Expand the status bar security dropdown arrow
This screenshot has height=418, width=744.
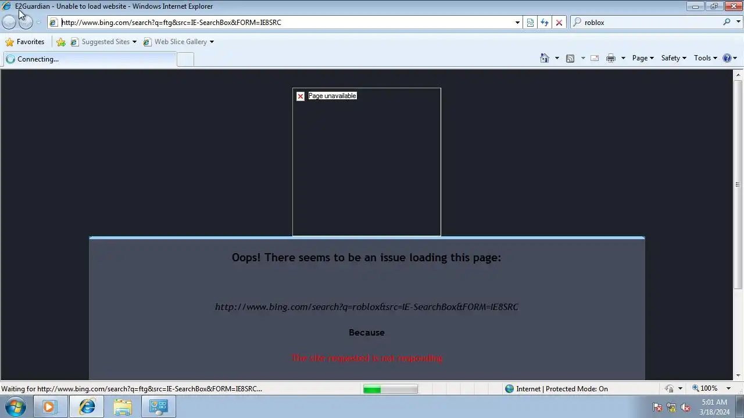(680, 389)
